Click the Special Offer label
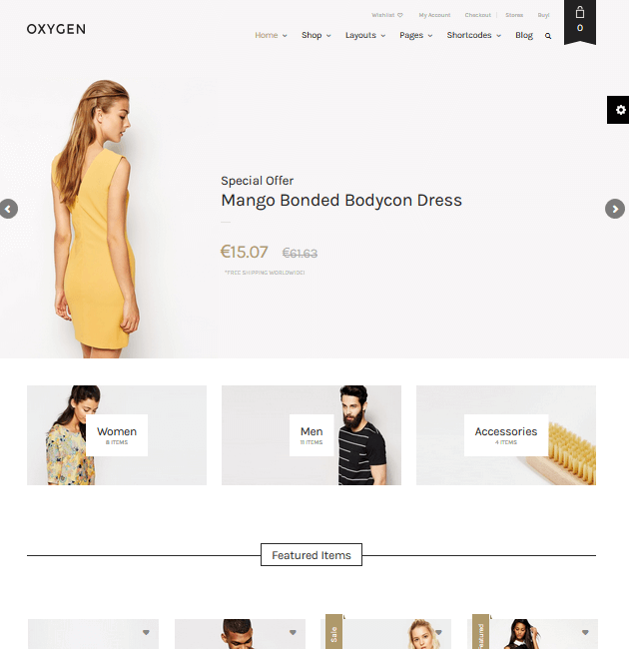 [257, 181]
